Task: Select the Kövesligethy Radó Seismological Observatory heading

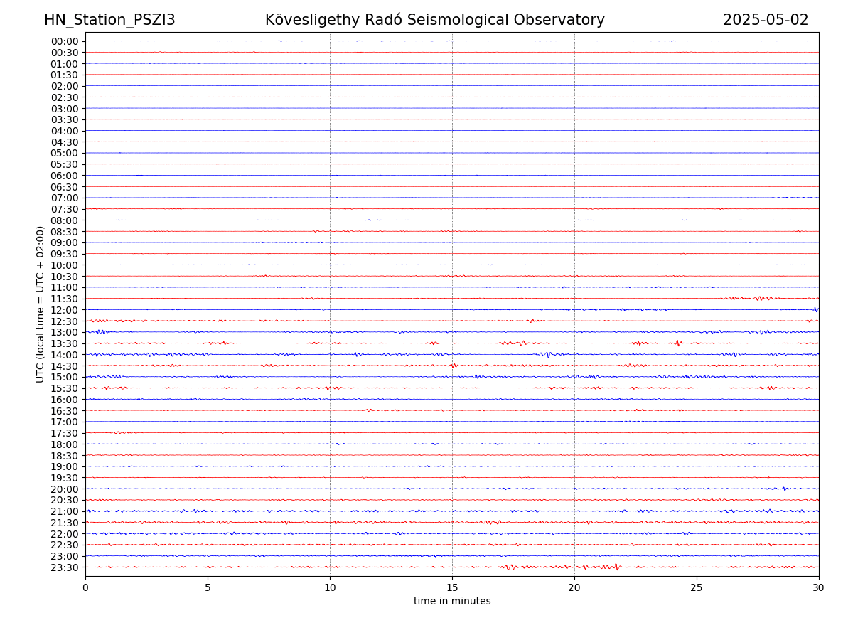Action: click(x=434, y=20)
